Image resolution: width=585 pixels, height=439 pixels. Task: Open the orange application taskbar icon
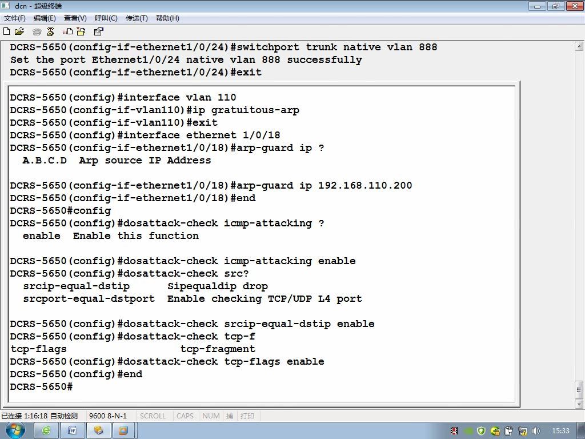tap(123, 431)
